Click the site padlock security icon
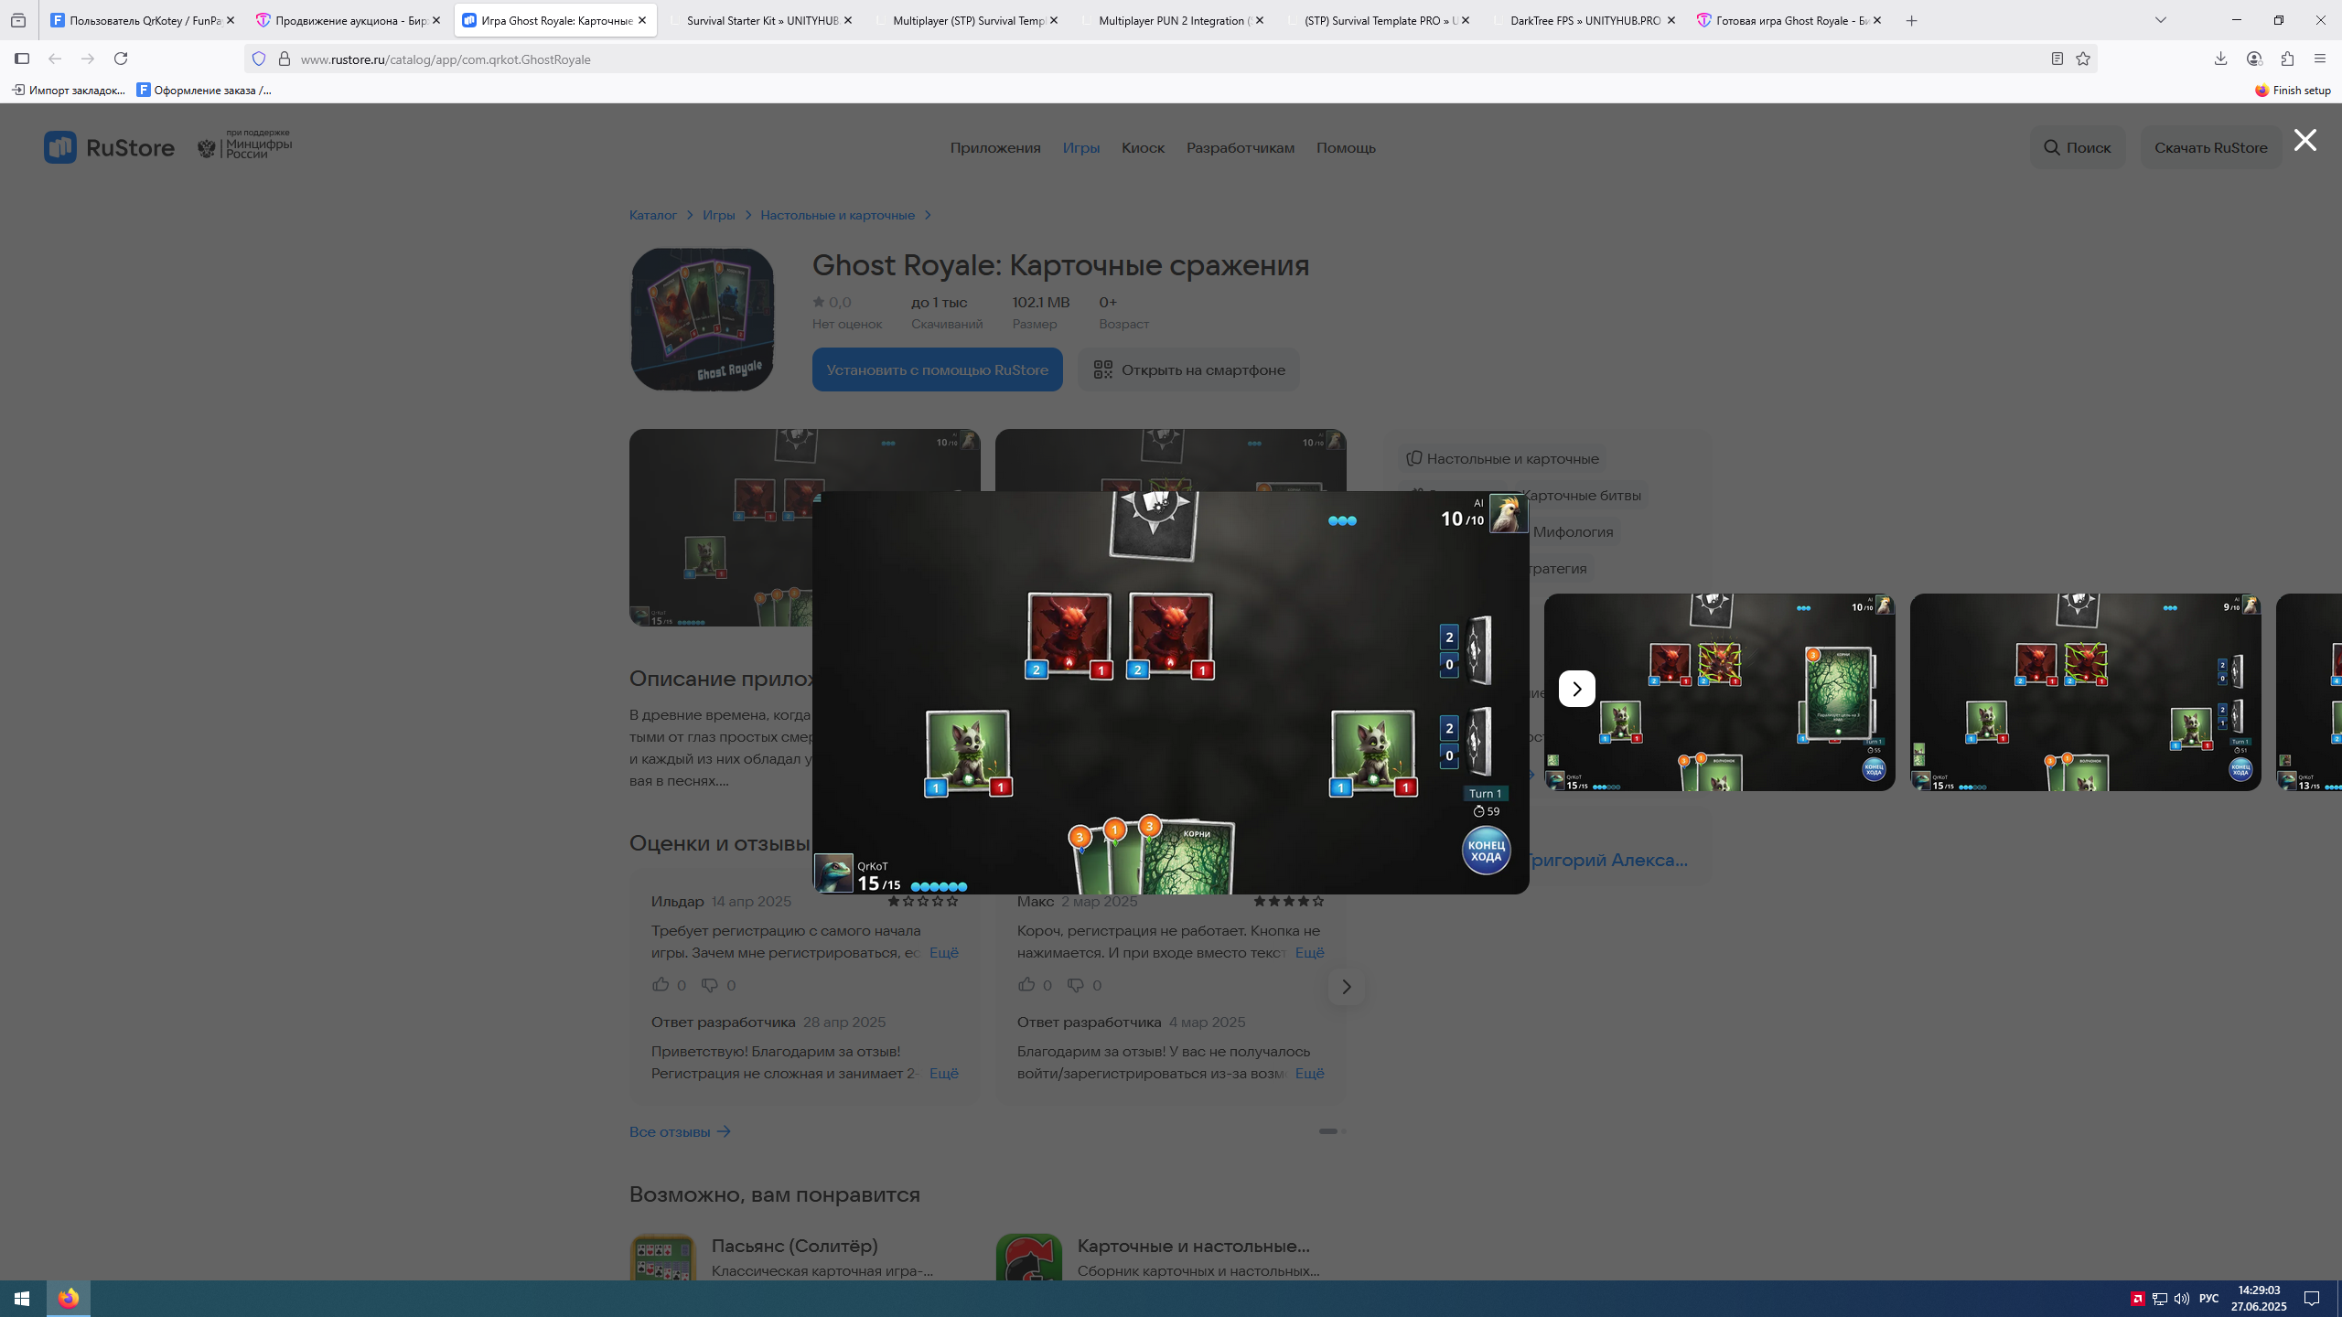 pos(285,59)
